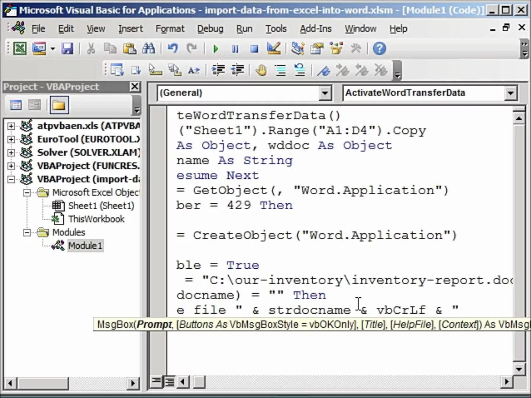Open the Properties Window icon
This screenshot has width=531, height=398.
coord(317,48)
